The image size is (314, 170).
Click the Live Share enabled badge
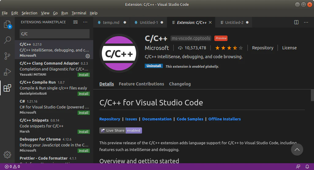(x=121, y=130)
